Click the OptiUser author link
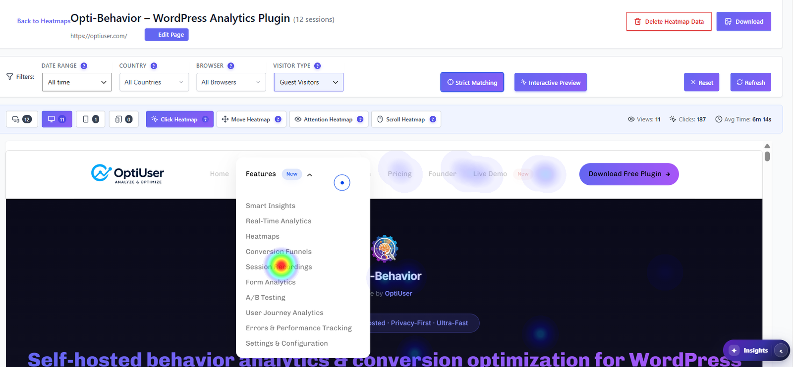 [x=398, y=293]
